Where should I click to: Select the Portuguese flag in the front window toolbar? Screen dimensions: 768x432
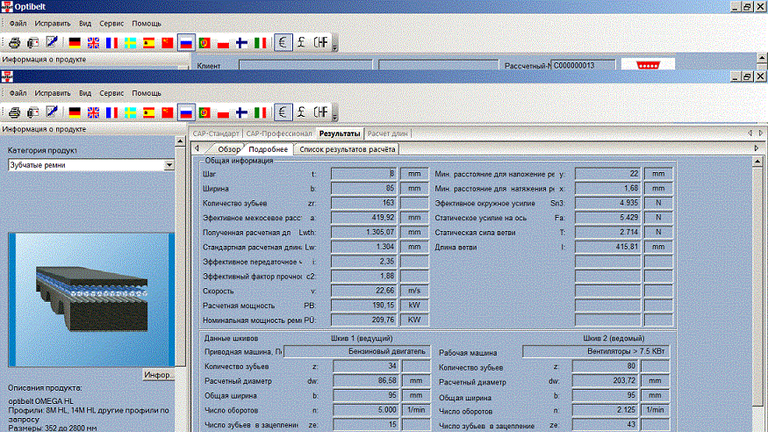[x=205, y=112]
